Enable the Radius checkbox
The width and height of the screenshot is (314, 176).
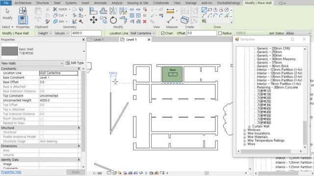point(220,33)
